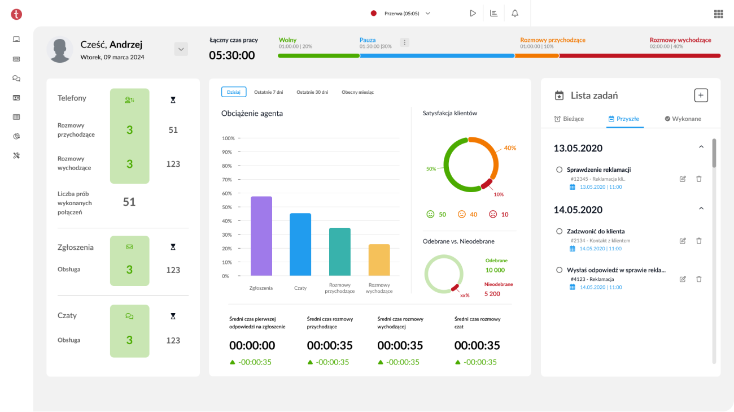The height and width of the screenshot is (412, 734).
Task: Expand the dropdown next to Cześć, Andrzej
Action: (x=181, y=49)
